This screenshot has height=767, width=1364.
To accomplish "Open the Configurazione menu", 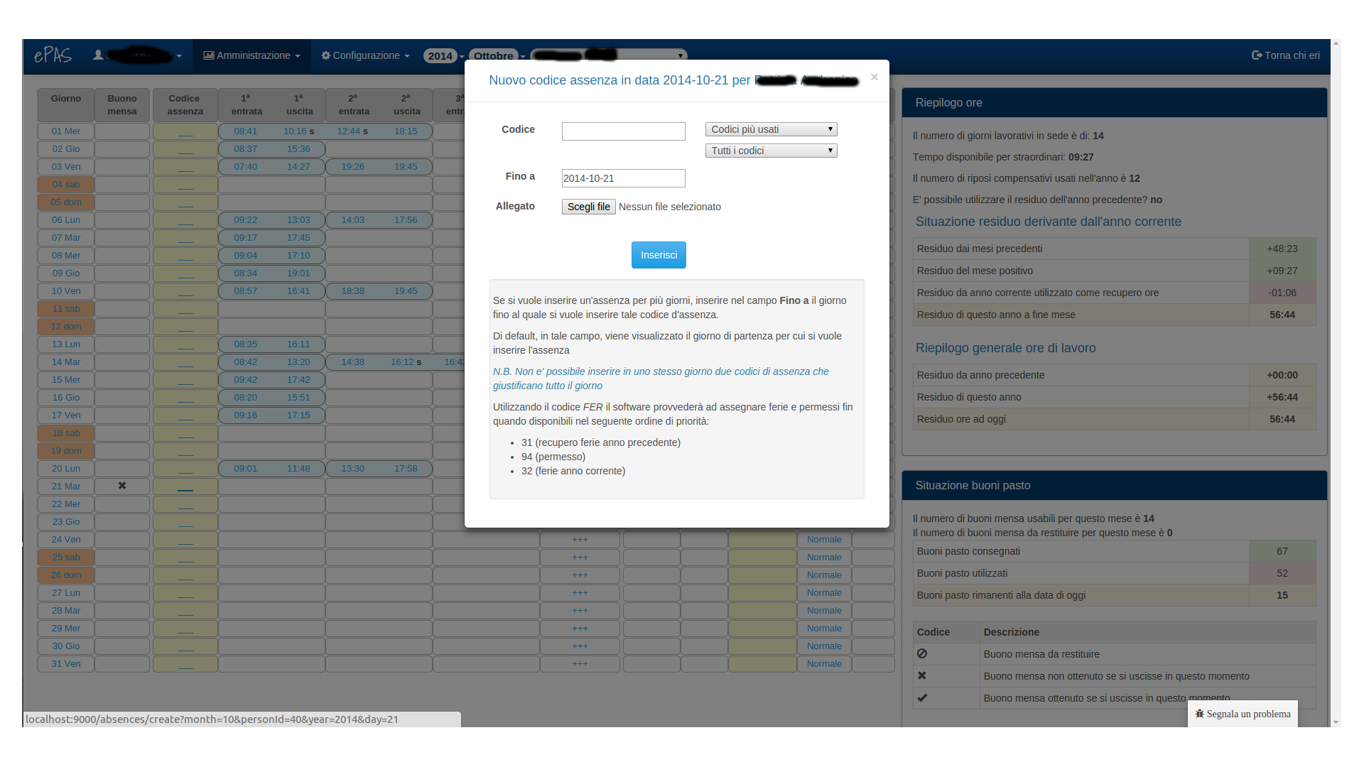I will 366,55.
